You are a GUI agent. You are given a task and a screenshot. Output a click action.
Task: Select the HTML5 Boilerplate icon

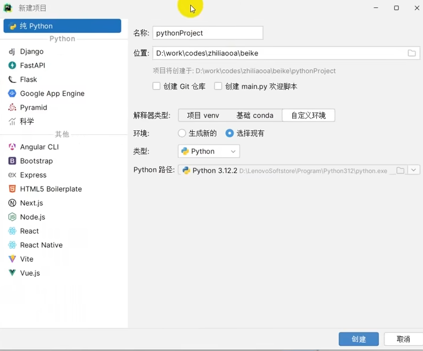(12, 189)
